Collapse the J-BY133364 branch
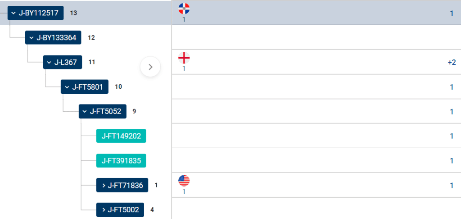 (31, 38)
